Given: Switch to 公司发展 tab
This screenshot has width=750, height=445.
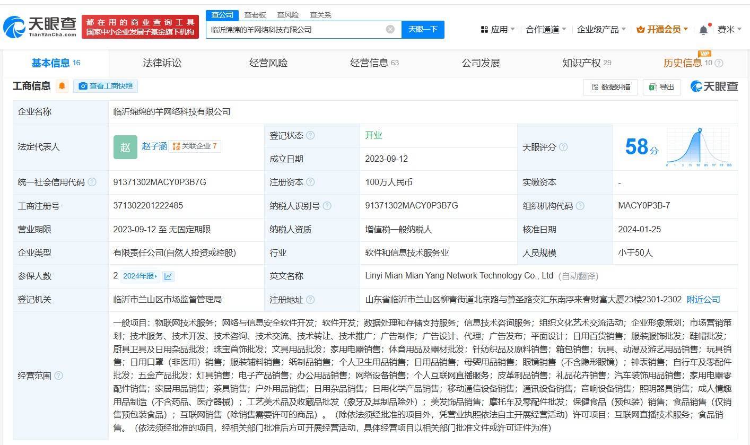Looking at the screenshot, I should [x=481, y=63].
